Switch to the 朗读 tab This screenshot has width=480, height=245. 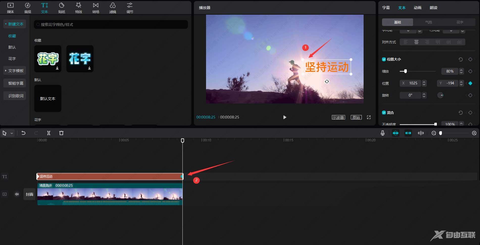coord(433,8)
